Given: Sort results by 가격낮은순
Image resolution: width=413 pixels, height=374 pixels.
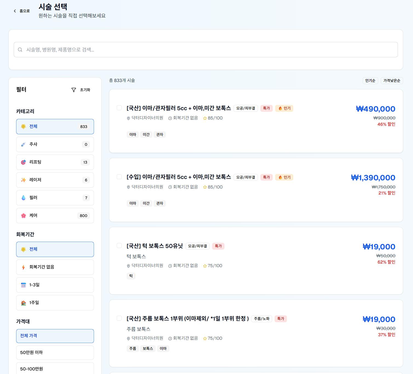Looking at the screenshot, I should (x=392, y=81).
